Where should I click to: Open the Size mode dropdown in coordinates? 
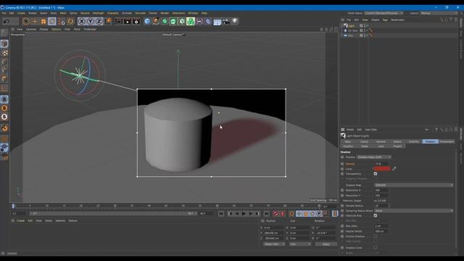coord(300,244)
